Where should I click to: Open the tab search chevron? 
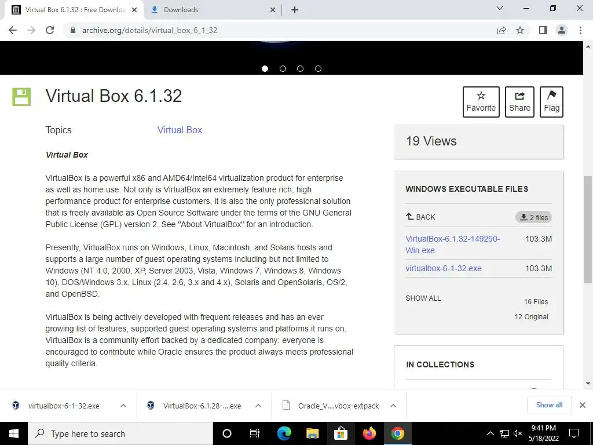(x=500, y=8)
